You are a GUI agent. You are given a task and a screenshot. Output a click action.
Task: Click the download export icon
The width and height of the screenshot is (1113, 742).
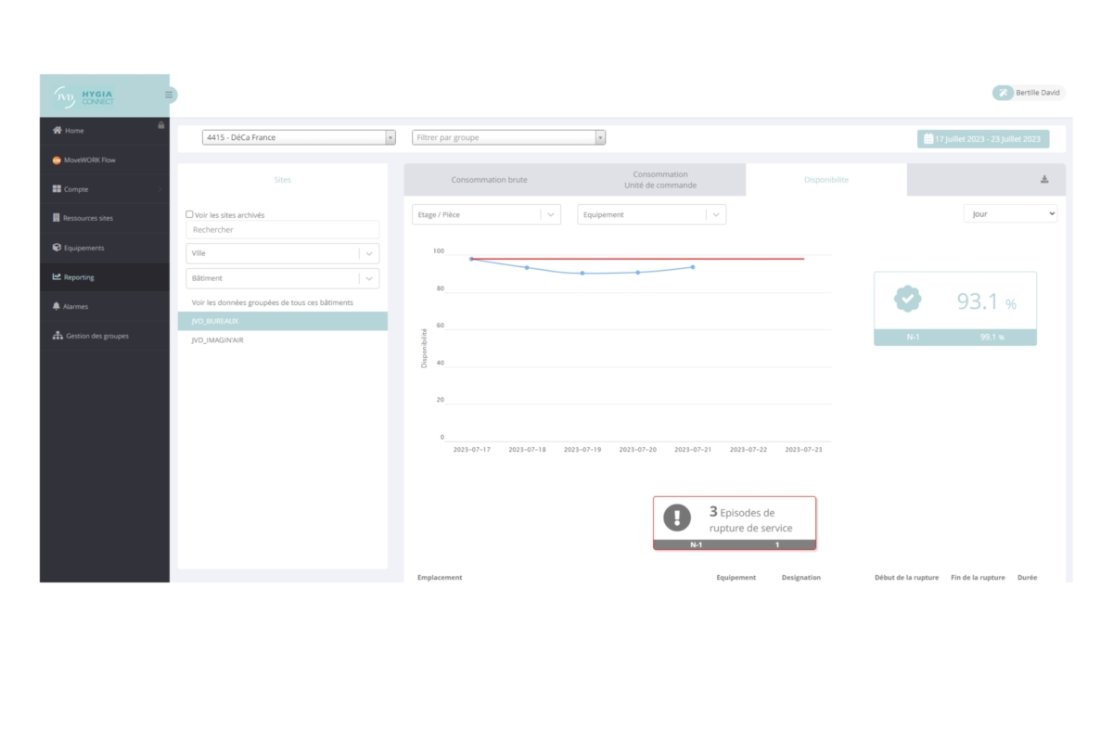click(1044, 180)
